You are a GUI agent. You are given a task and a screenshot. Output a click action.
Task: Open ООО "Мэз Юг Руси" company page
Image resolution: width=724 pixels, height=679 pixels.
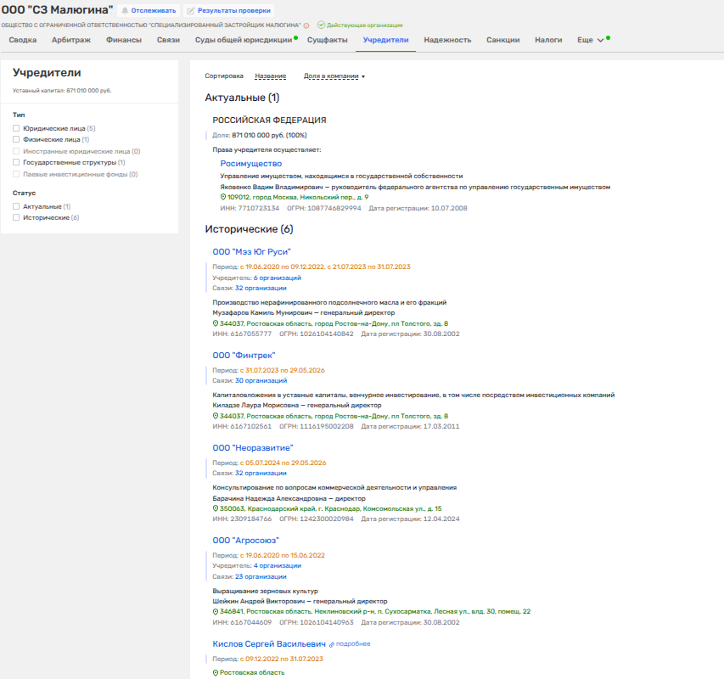click(x=251, y=251)
